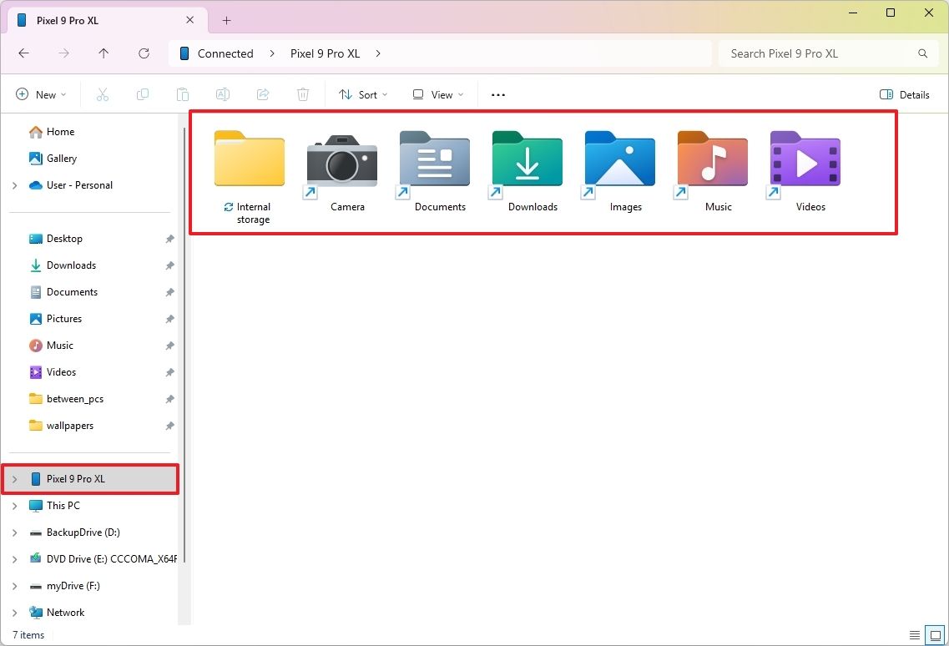Click the Delete trash icon
The image size is (949, 646).
[302, 94]
